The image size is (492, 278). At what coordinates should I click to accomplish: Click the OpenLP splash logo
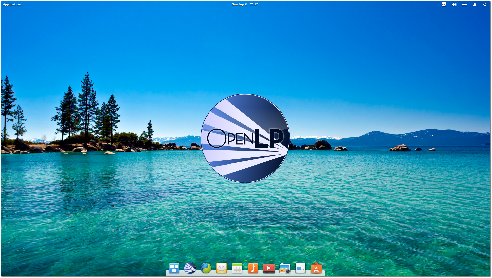(x=245, y=138)
